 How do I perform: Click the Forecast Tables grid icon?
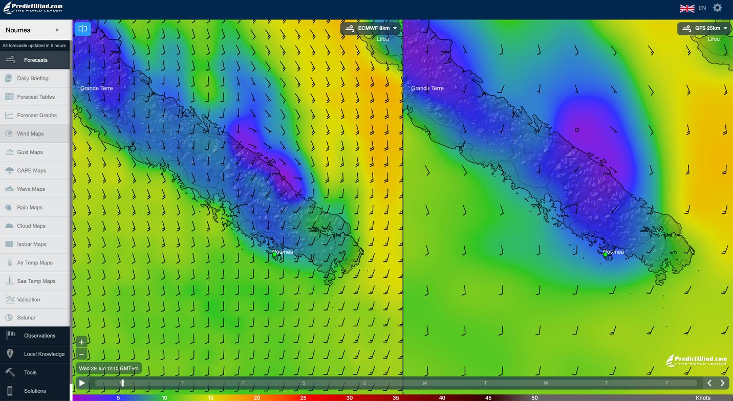point(9,97)
